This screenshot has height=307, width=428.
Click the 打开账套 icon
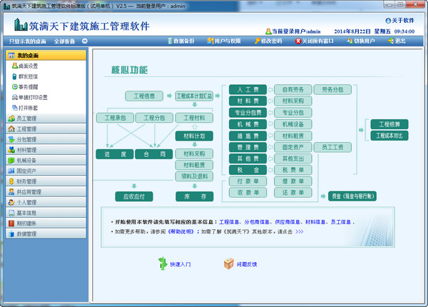15,108
